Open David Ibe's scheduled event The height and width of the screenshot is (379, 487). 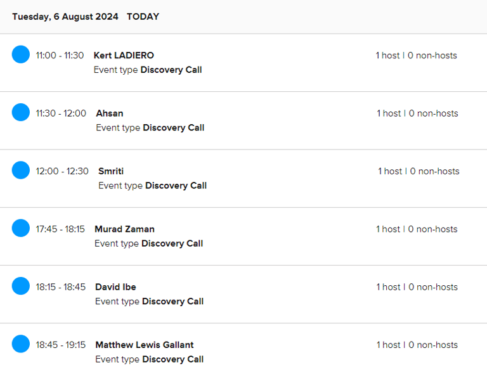115,287
